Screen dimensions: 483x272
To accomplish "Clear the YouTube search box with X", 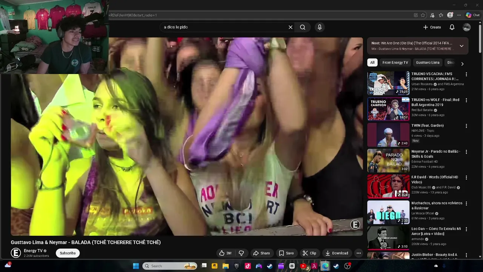I will (x=291, y=27).
